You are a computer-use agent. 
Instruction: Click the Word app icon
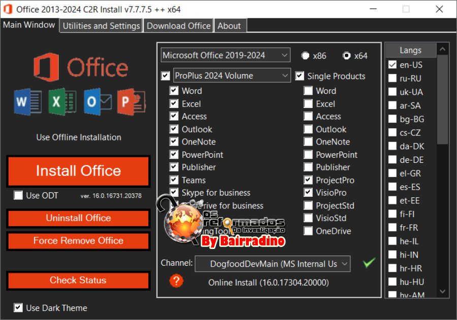pos(28,101)
